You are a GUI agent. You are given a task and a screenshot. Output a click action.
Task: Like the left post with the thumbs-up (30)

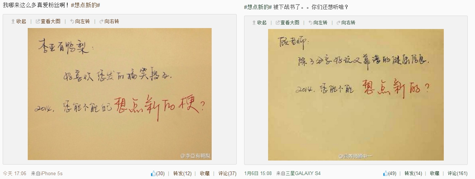click(x=158, y=173)
